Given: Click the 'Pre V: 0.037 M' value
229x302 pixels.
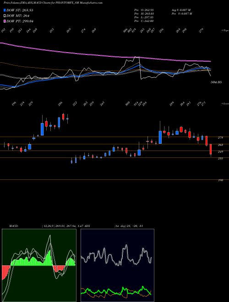Looking at the screenshot, I should tap(182, 14).
